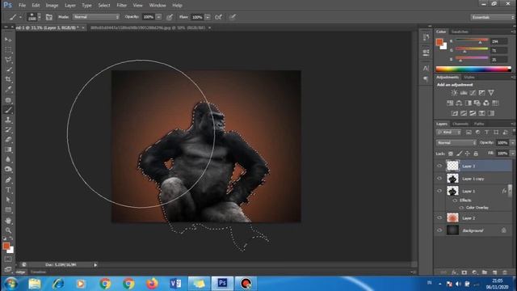This screenshot has height=291, width=517.
Task: Add Vibrance adjustment triangle icon
Action: point(491,93)
